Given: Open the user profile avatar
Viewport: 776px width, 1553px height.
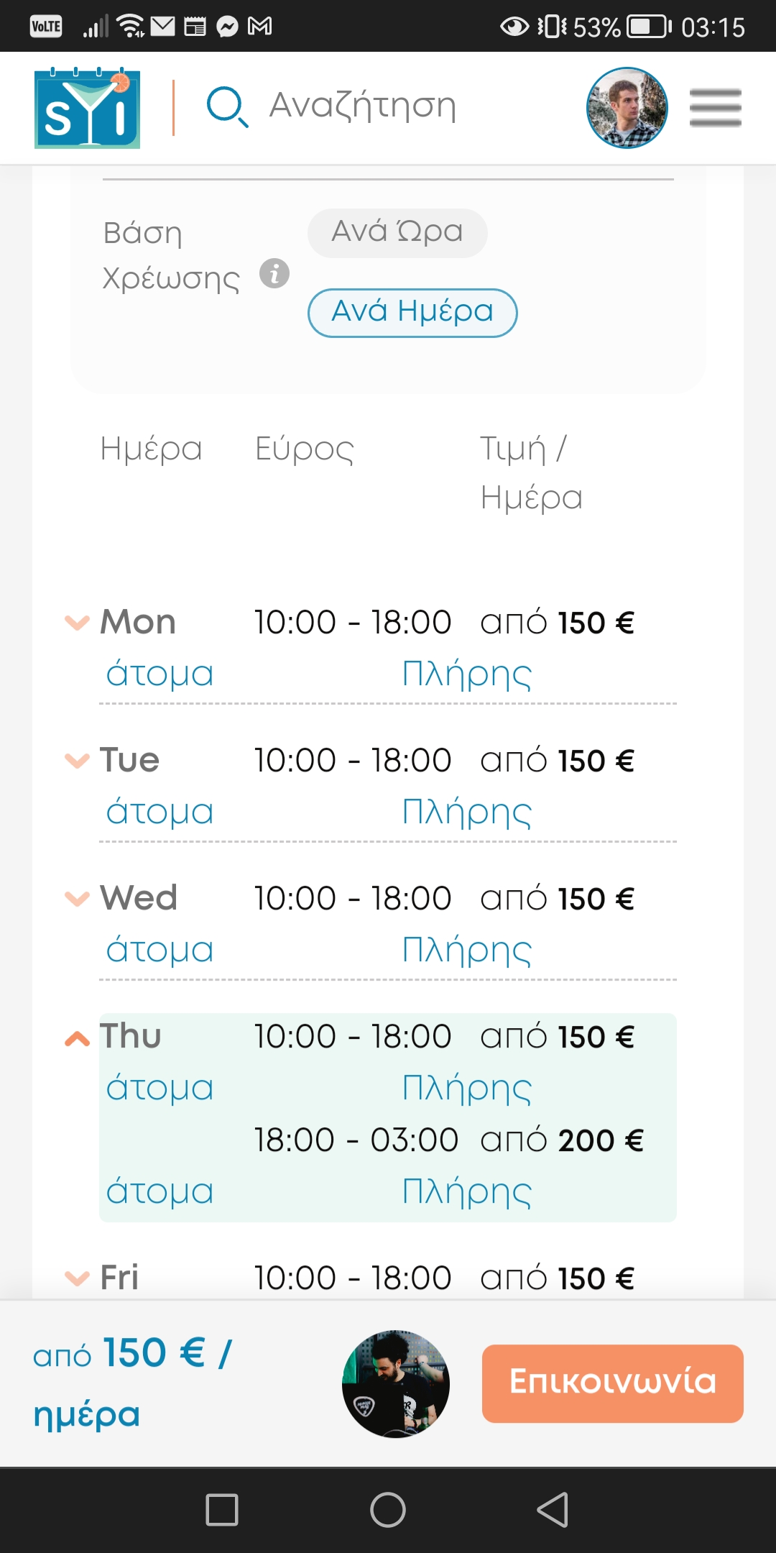Looking at the screenshot, I should [x=627, y=108].
